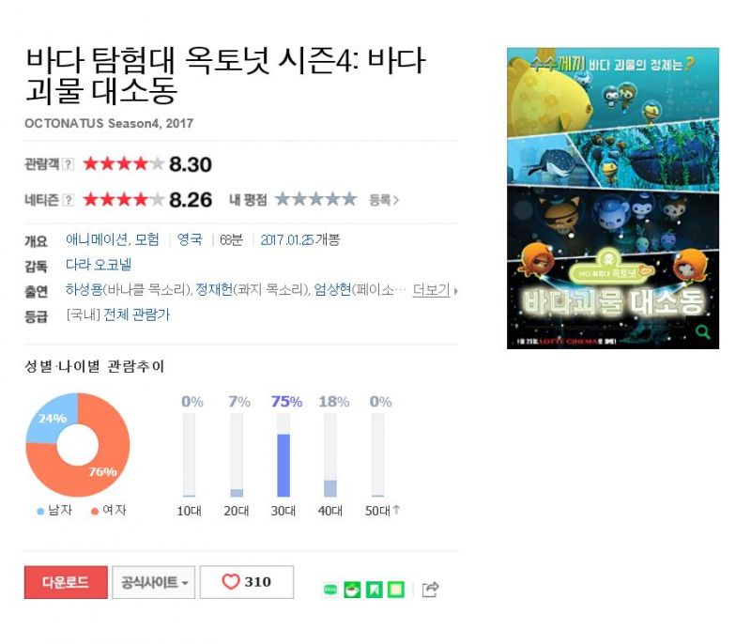Open the 전체 관람가 rating link
The height and width of the screenshot is (644, 751).
tap(136, 314)
